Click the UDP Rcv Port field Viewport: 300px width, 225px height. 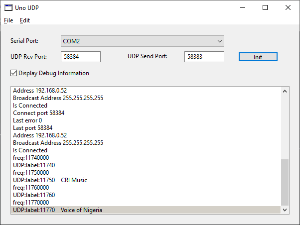point(80,57)
